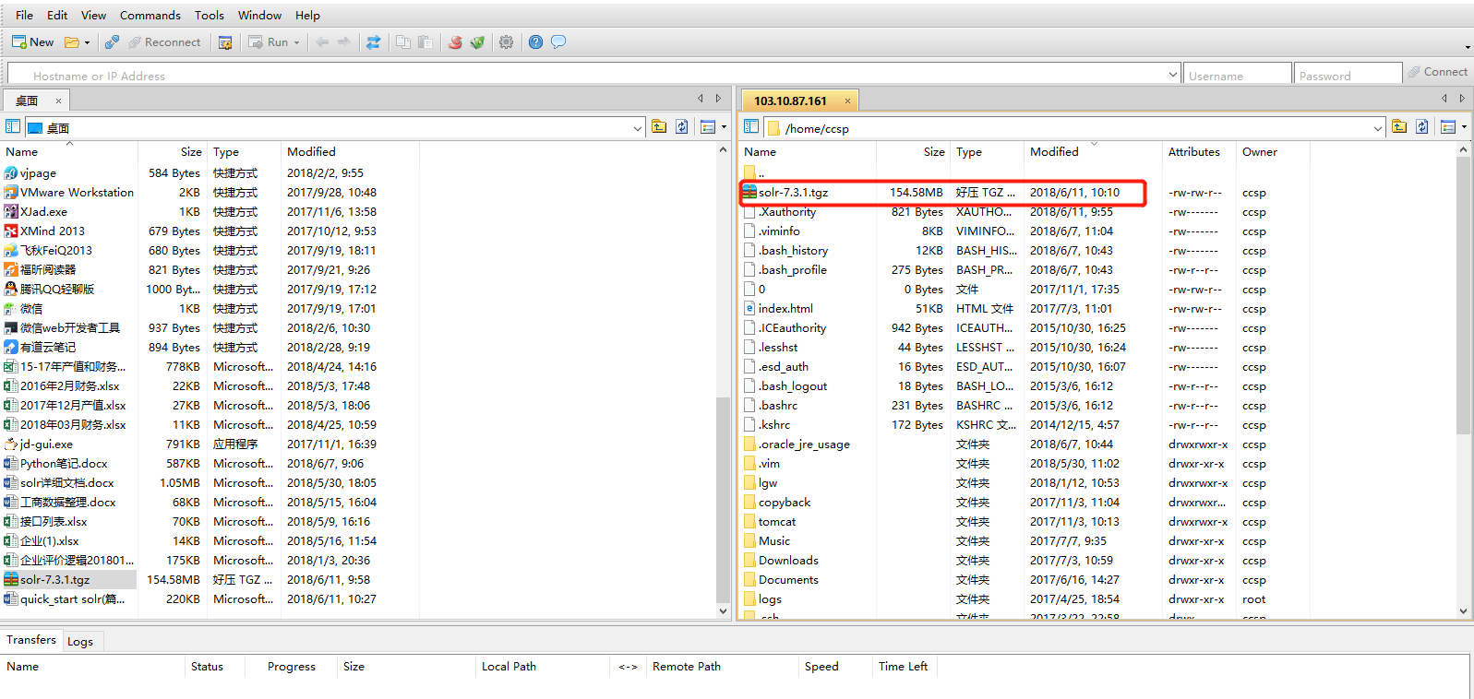Viewport: 1474px width, 699px height.
Task: Click the speech bubble feedback icon
Action: tap(558, 42)
